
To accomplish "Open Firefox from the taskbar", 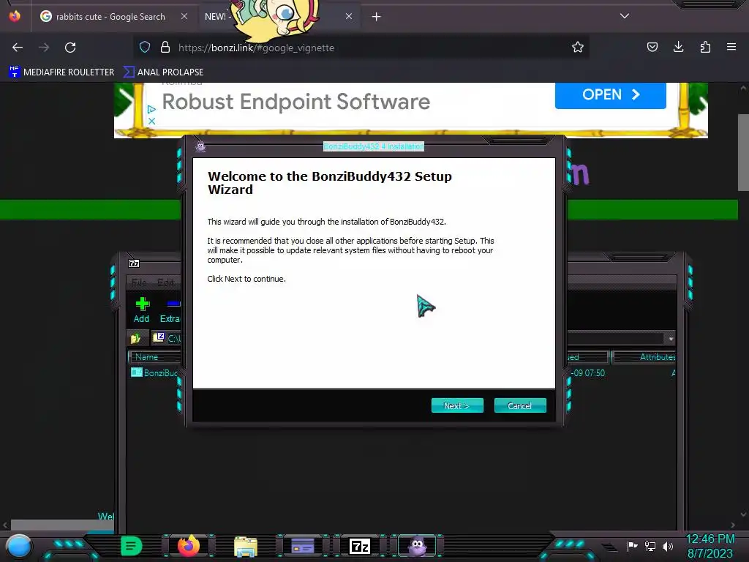I will tap(188, 546).
